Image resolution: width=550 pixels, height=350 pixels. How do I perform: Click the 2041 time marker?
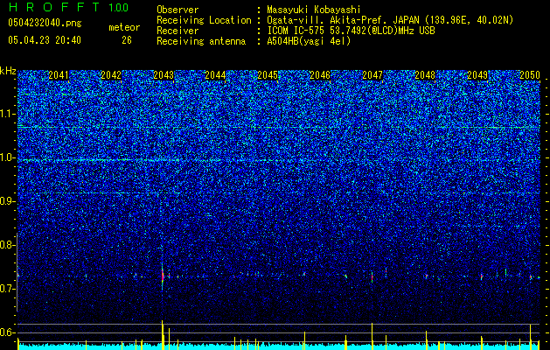pyautogui.click(x=59, y=75)
